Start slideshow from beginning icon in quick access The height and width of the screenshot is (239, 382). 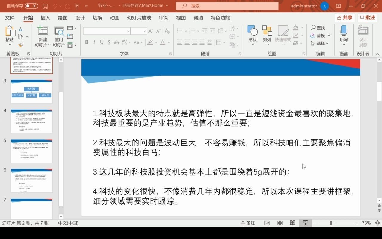coord(77,6)
